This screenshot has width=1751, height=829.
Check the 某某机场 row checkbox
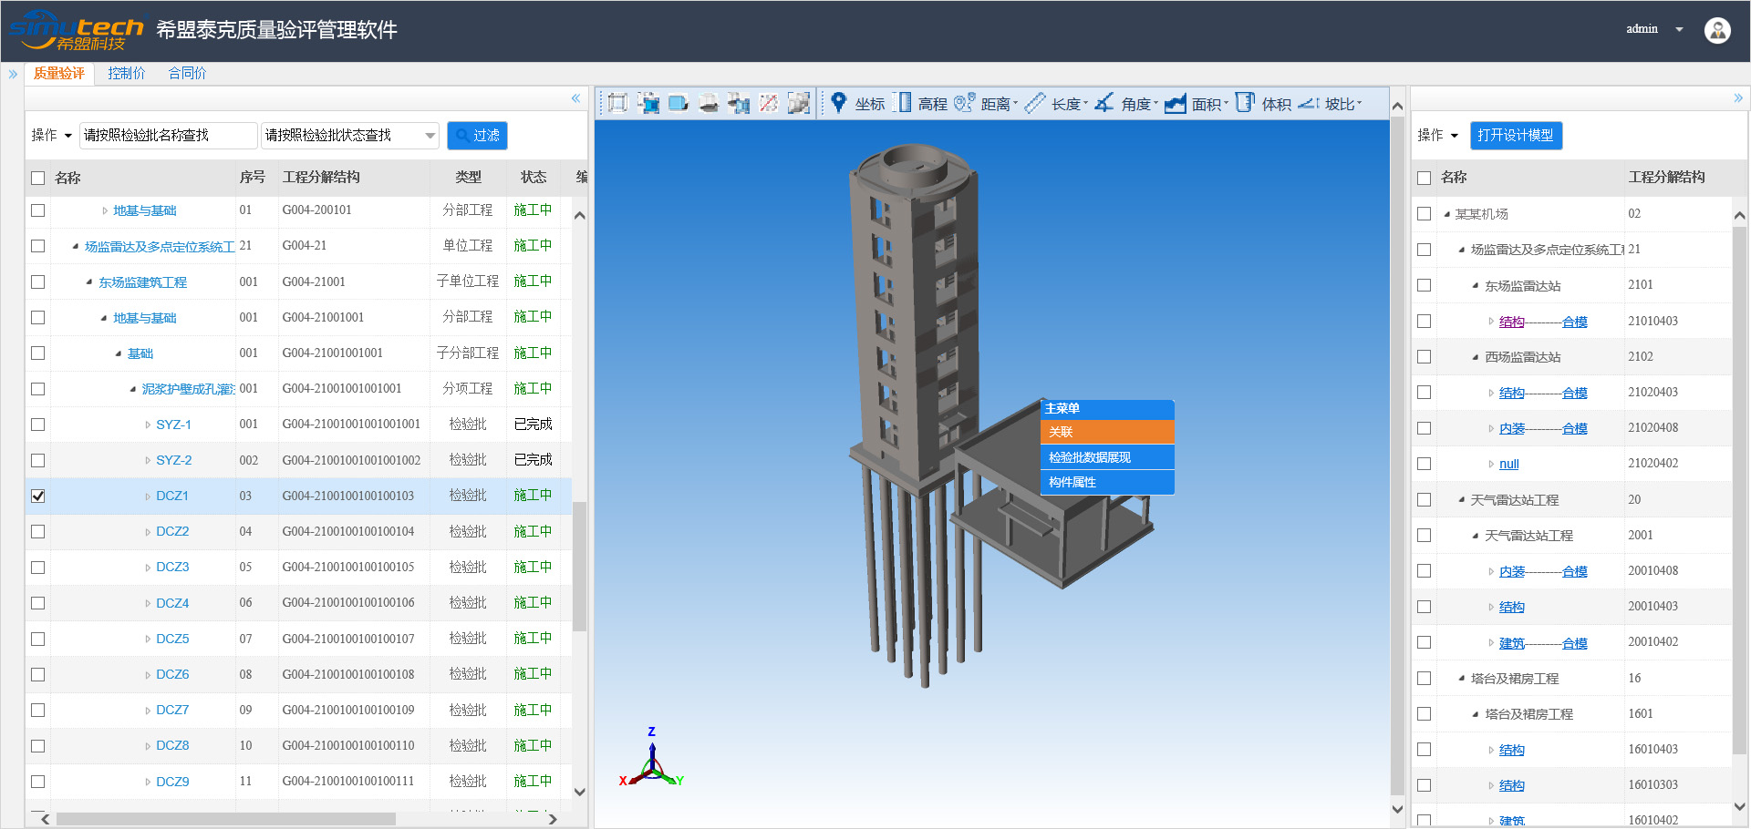(x=1424, y=213)
